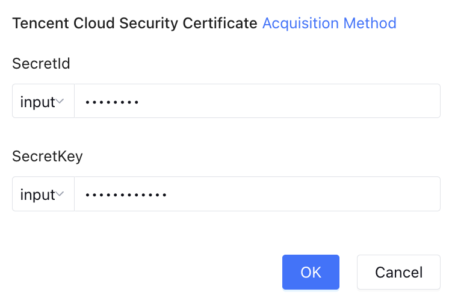Expand the SecretKey input type dropdown
449x295 pixels.
coord(43,194)
